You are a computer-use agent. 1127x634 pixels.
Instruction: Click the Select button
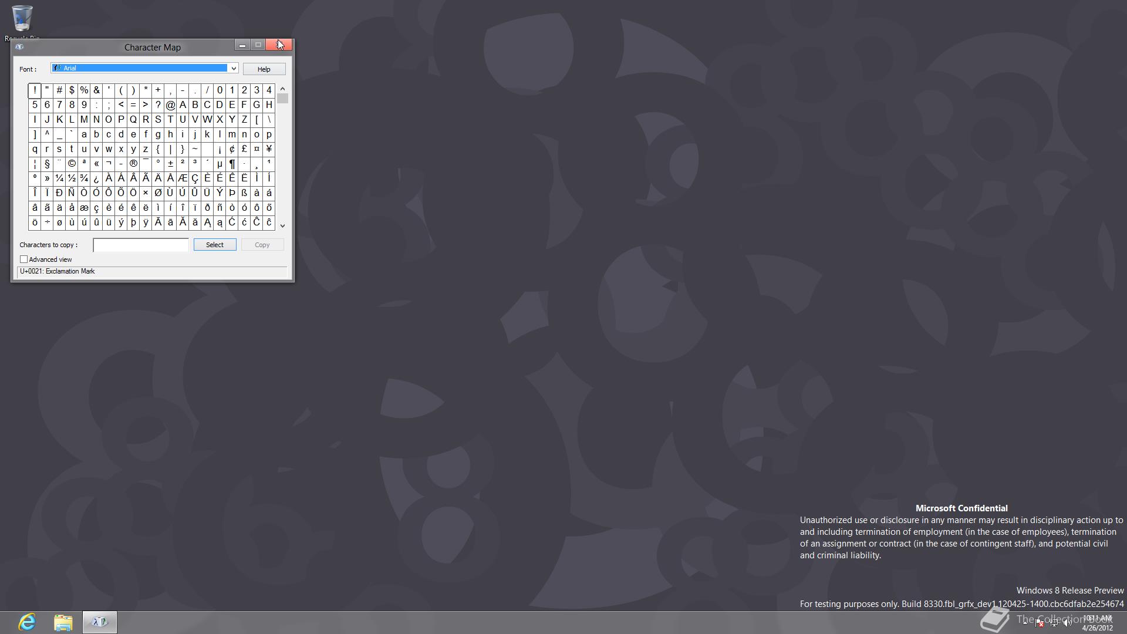pyautogui.click(x=215, y=245)
